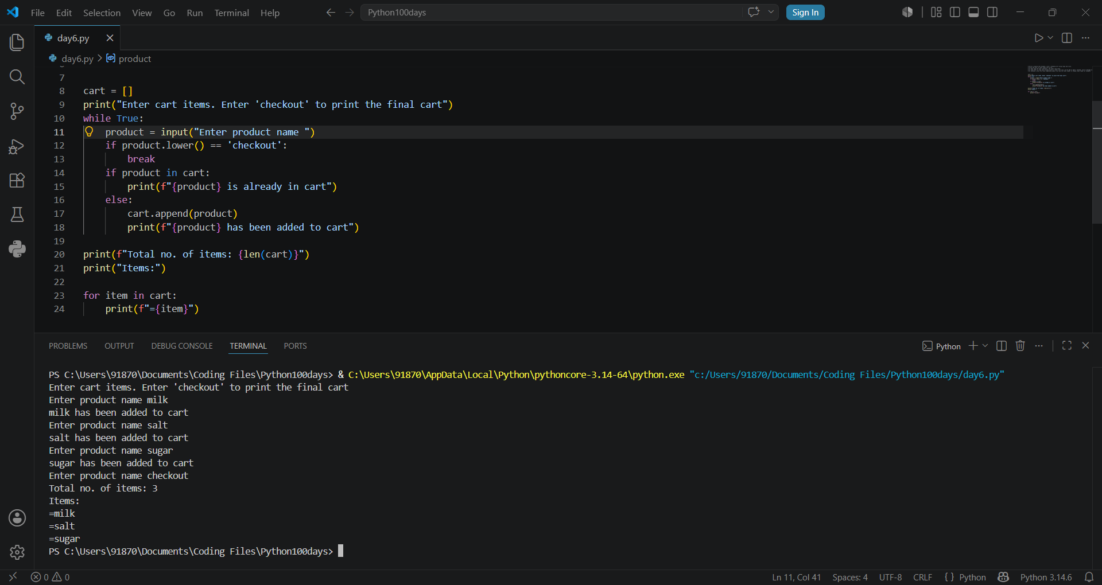Open editor More Actions menu
The height and width of the screenshot is (585, 1102).
(x=1085, y=38)
